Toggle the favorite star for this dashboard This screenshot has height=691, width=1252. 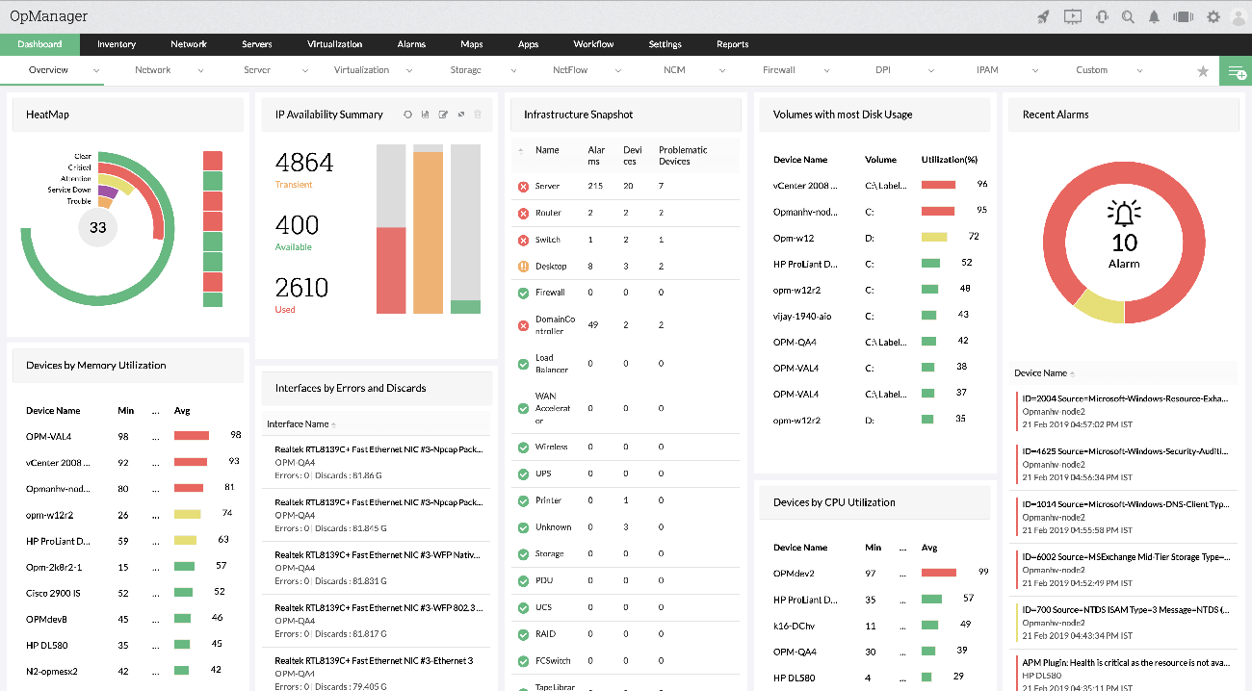1202,71
